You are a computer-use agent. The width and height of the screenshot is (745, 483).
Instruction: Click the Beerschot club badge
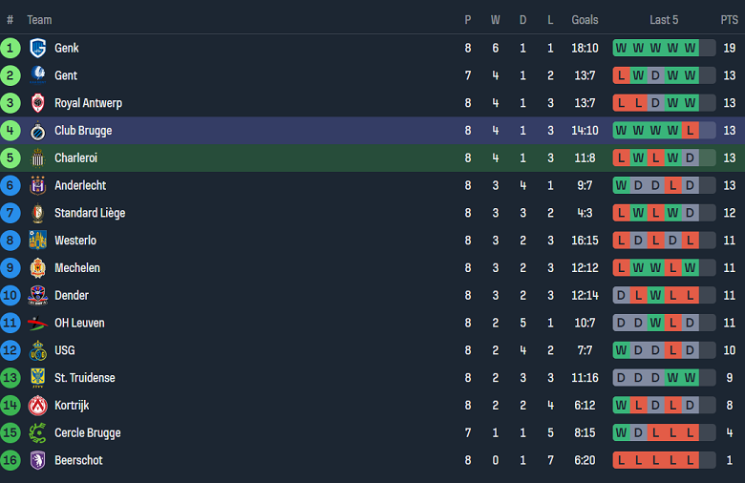pos(38,460)
